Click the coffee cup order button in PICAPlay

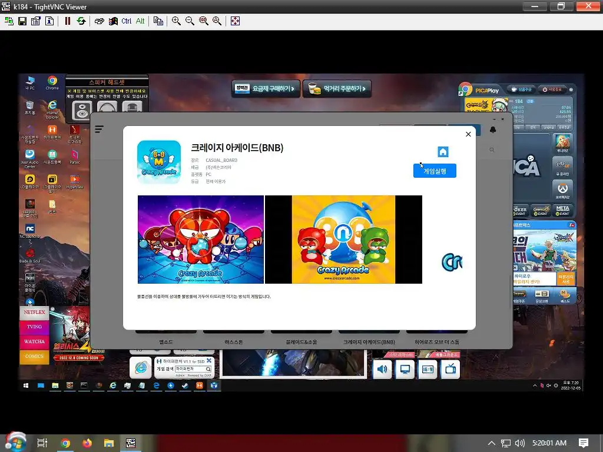click(x=521, y=89)
